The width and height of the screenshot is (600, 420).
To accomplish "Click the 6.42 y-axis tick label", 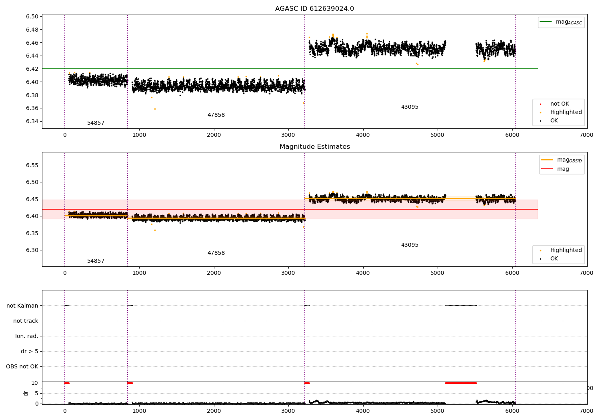I will pos(32,69).
